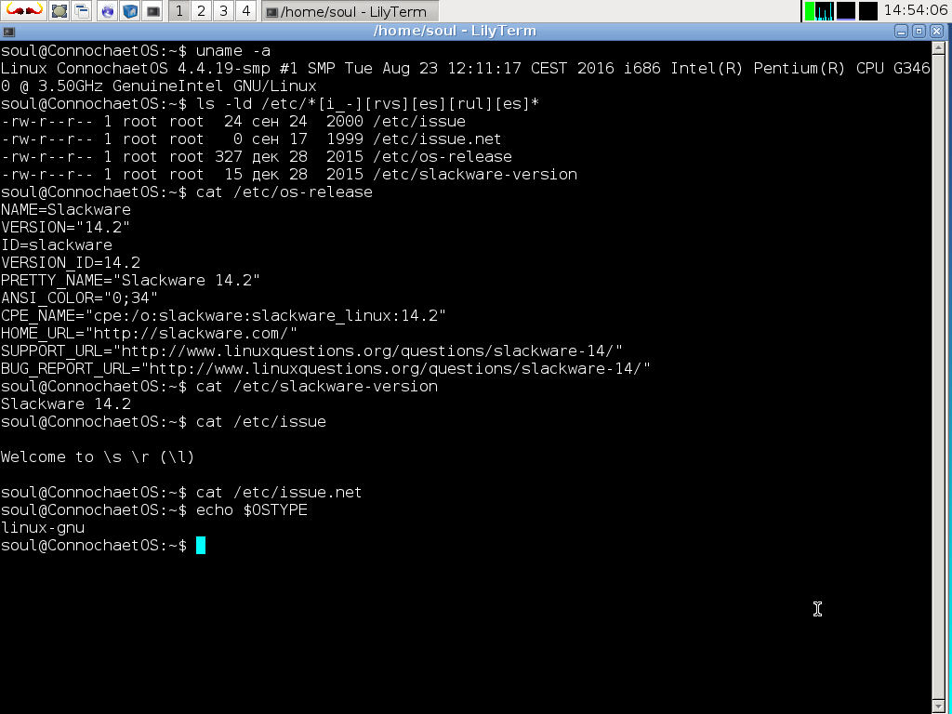
Task: Click the HOME_URL slackware.com line
Action: coord(150,333)
